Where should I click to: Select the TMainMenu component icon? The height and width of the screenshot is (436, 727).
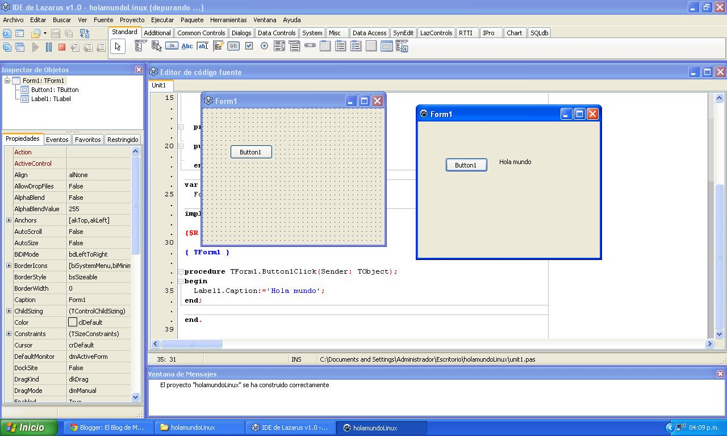tap(140, 47)
